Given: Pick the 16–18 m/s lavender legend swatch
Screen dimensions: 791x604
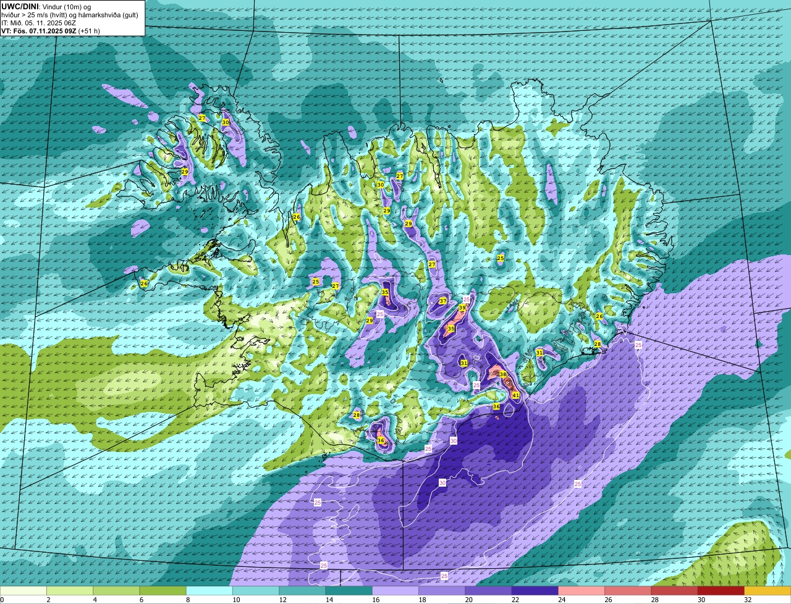Looking at the screenshot, I should (395, 591).
